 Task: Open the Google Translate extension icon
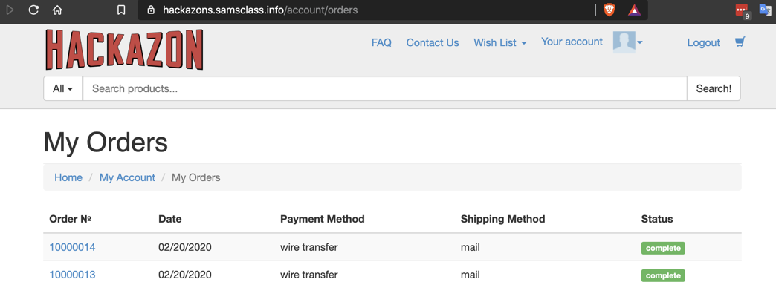click(x=765, y=10)
